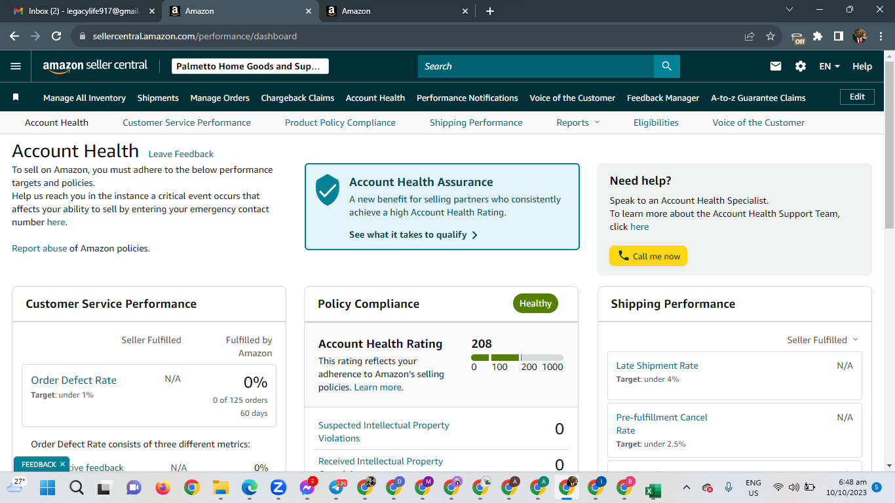Screen dimensions: 895x503
Task: Open Performance Notifications menu item
Action: [x=467, y=98]
